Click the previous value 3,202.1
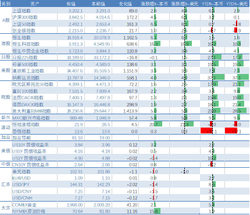The image size is (250, 215). 76,10
